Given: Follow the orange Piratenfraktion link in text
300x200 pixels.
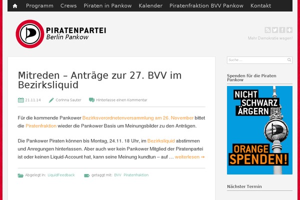Looking at the screenshot, I should 41,126.
